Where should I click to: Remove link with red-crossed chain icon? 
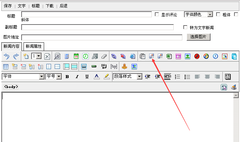click(x=123, y=56)
